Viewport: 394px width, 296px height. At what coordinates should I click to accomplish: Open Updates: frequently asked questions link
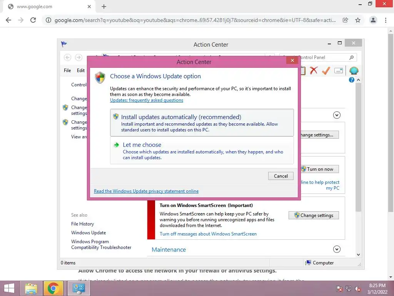(x=147, y=100)
